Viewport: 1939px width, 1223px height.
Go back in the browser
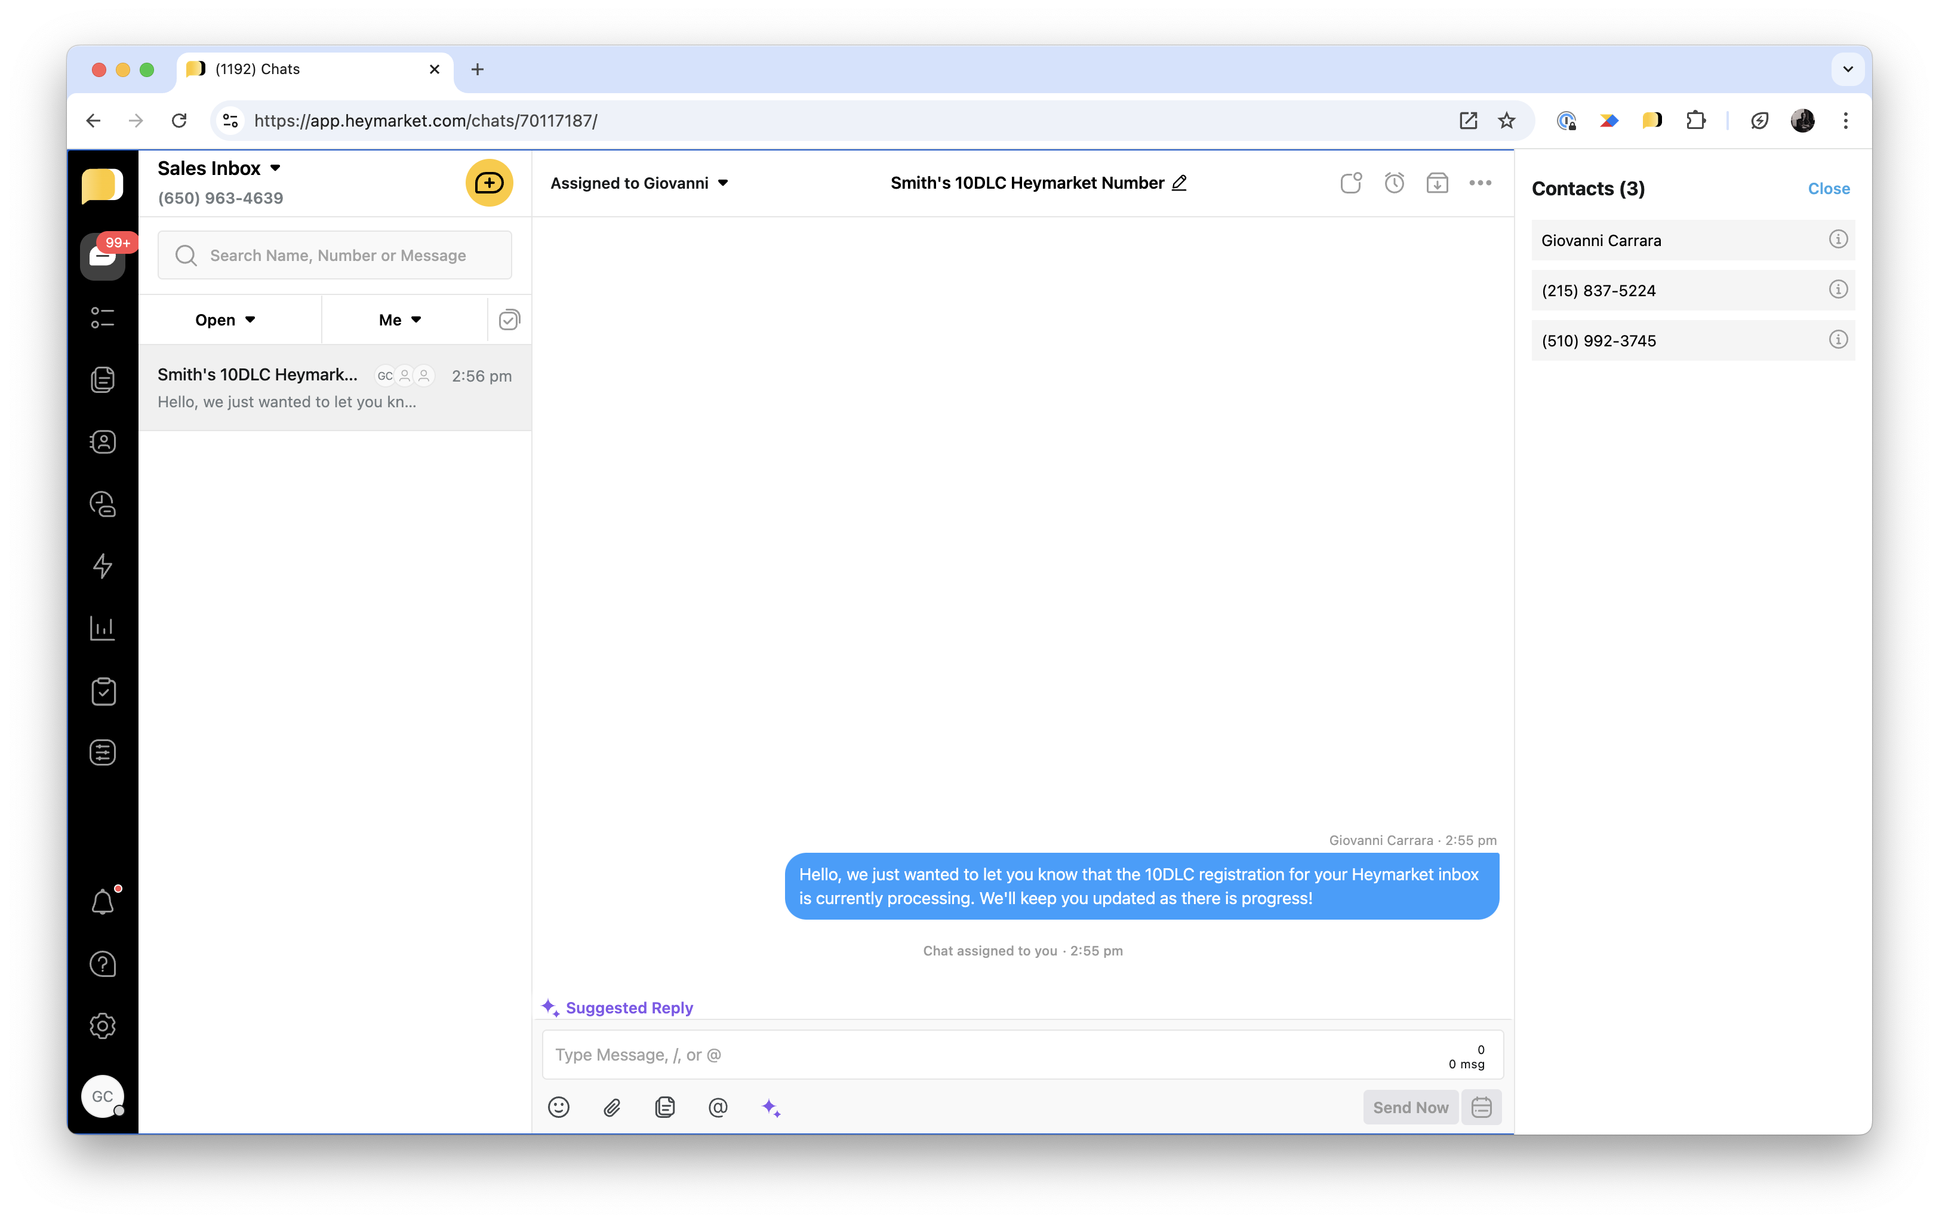tap(93, 121)
